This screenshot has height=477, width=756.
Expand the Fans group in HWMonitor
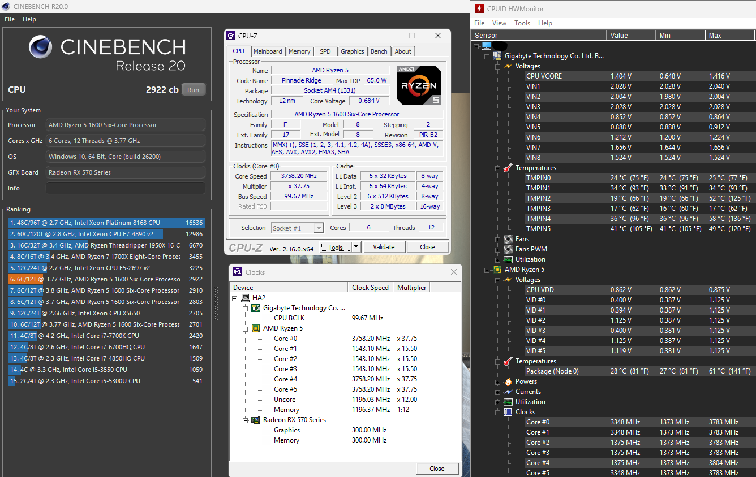(x=497, y=239)
